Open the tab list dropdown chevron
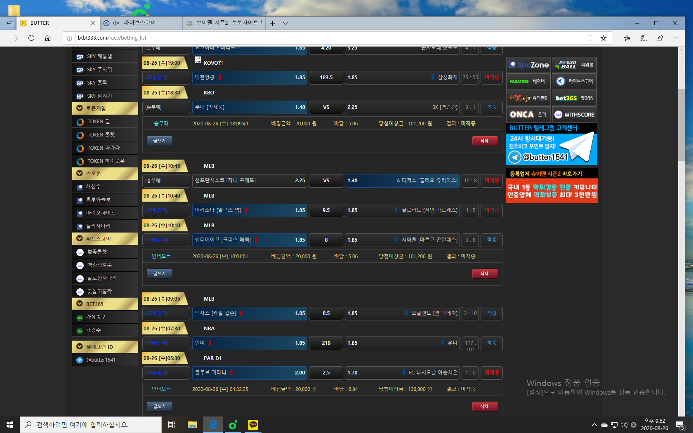Viewport: 693px width, 433px height. point(285,23)
